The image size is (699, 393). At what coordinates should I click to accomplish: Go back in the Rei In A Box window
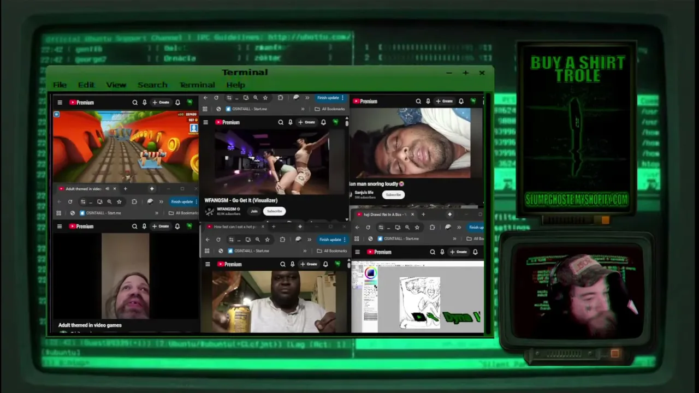357,228
